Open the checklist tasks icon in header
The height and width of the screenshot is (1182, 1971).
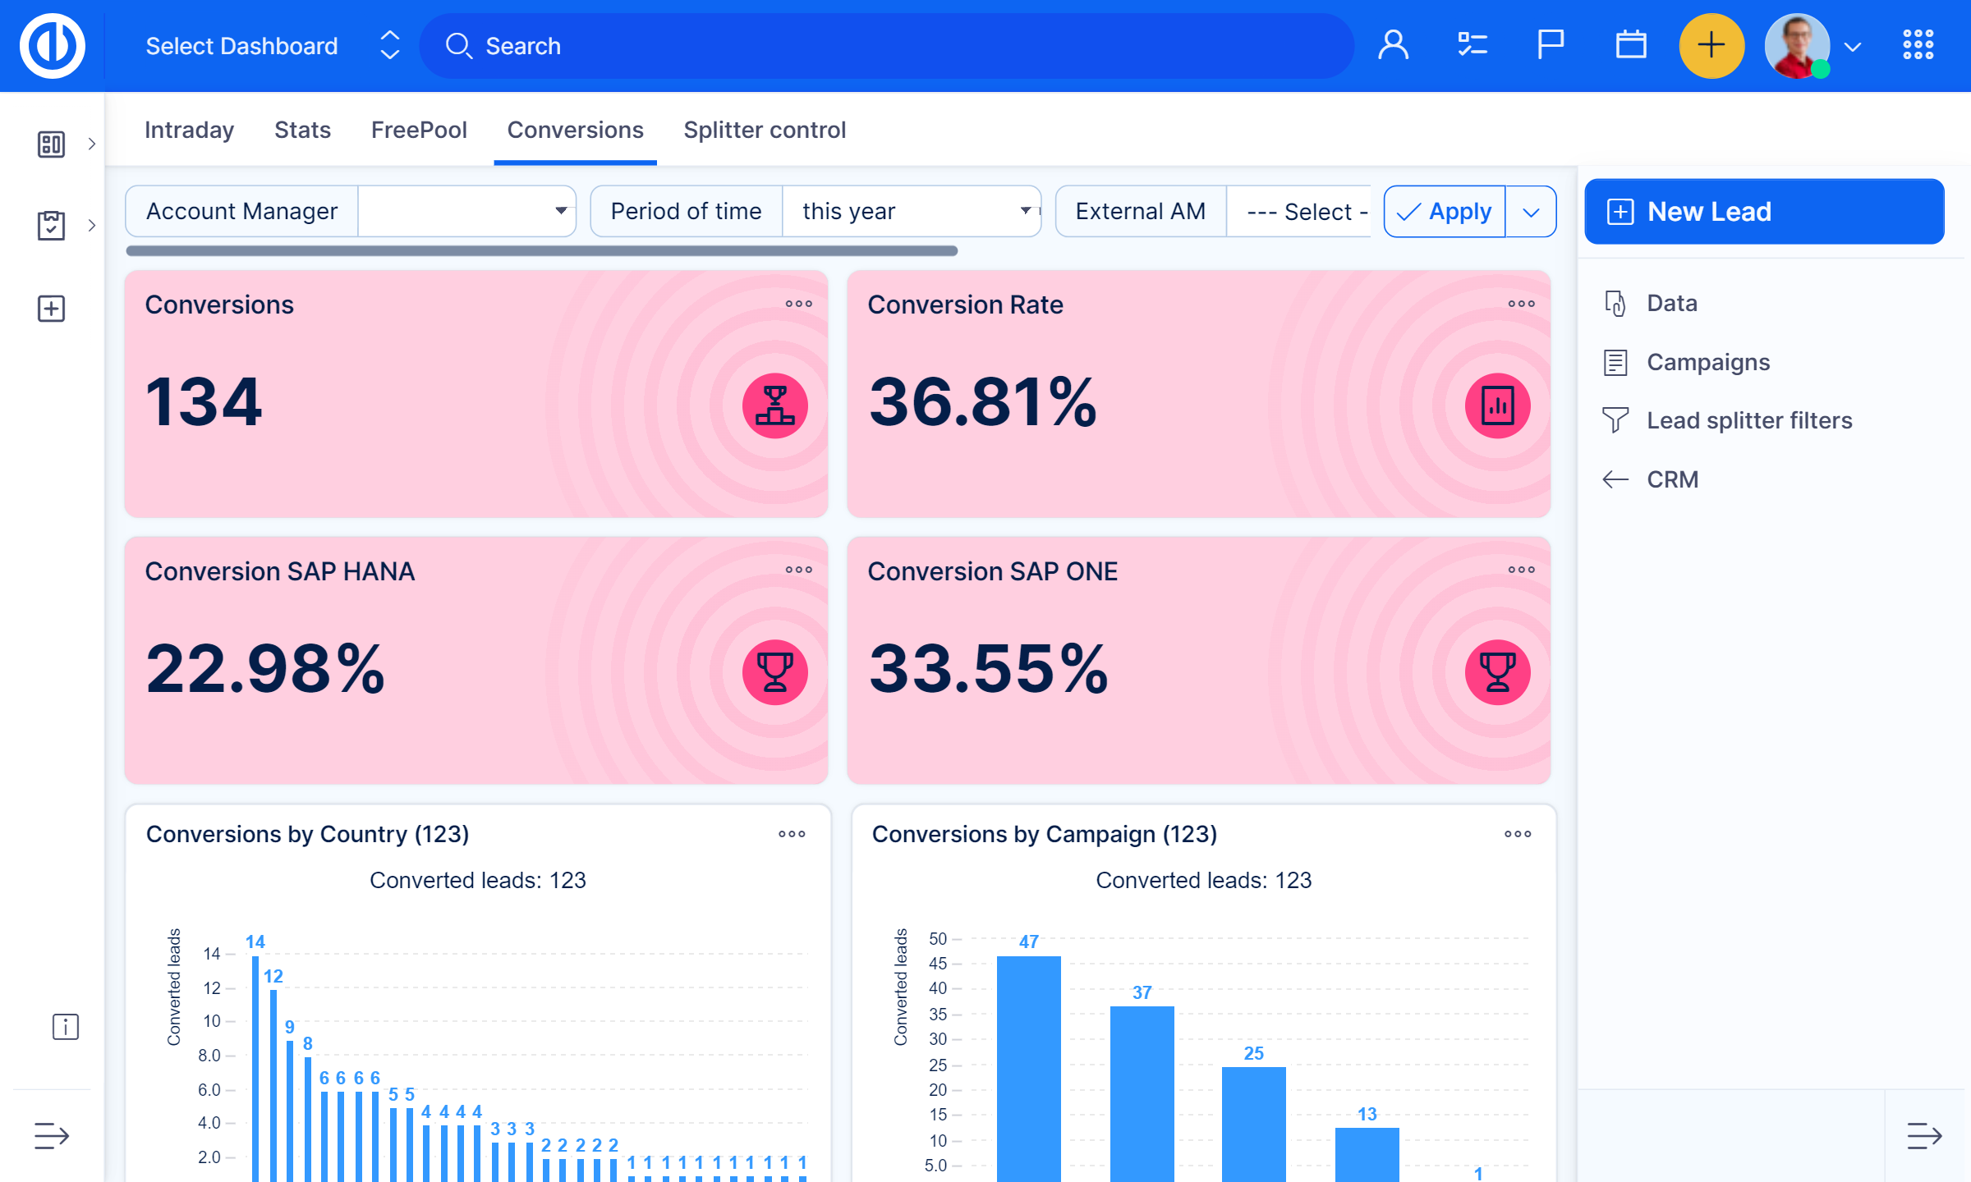[1473, 45]
